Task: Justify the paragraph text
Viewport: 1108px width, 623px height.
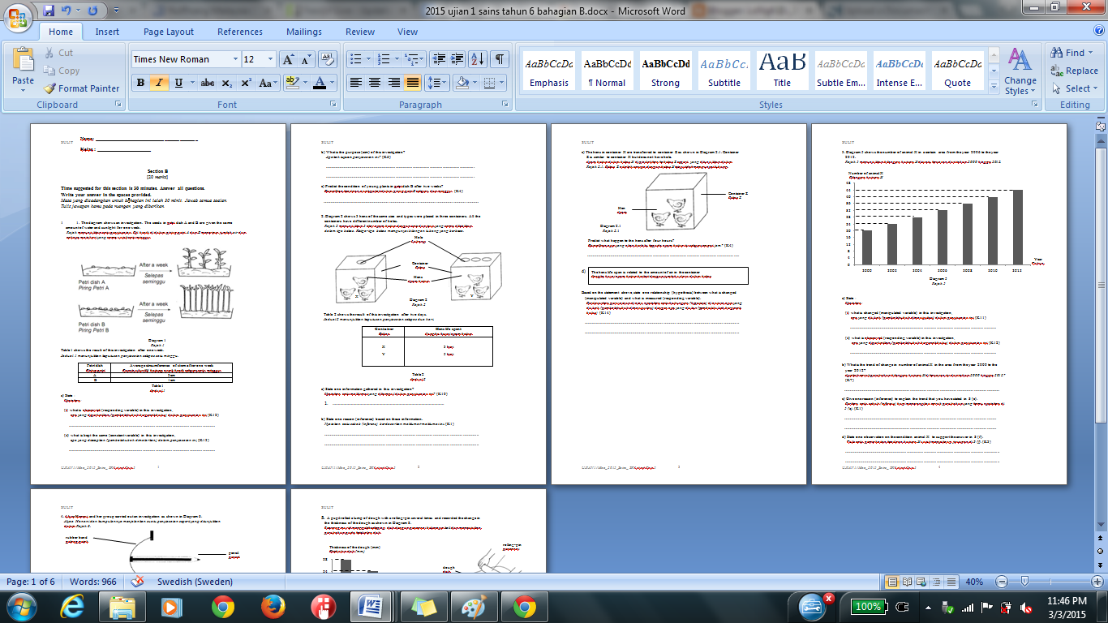Action: (x=413, y=83)
